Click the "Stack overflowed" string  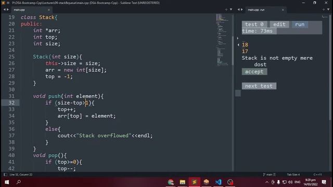click(x=104, y=136)
